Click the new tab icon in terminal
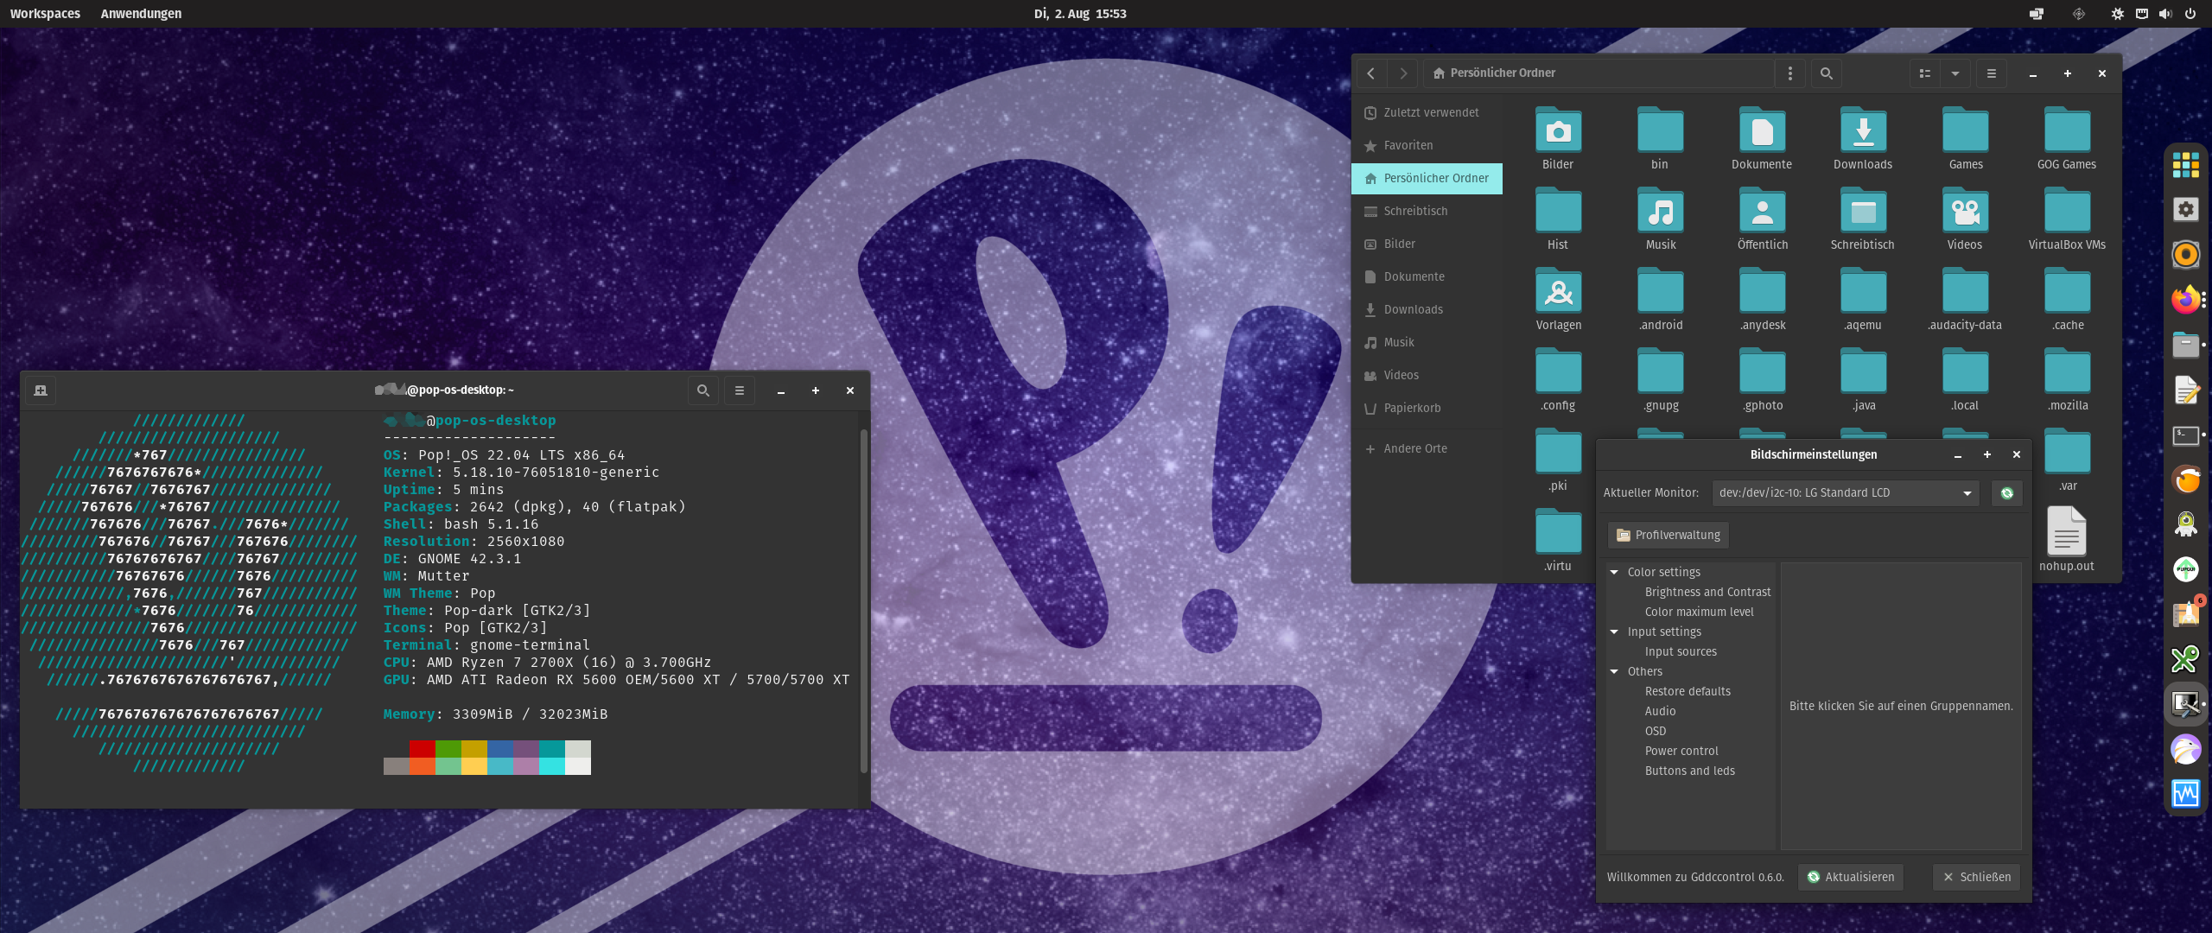The height and width of the screenshot is (933, 2212). (x=41, y=390)
